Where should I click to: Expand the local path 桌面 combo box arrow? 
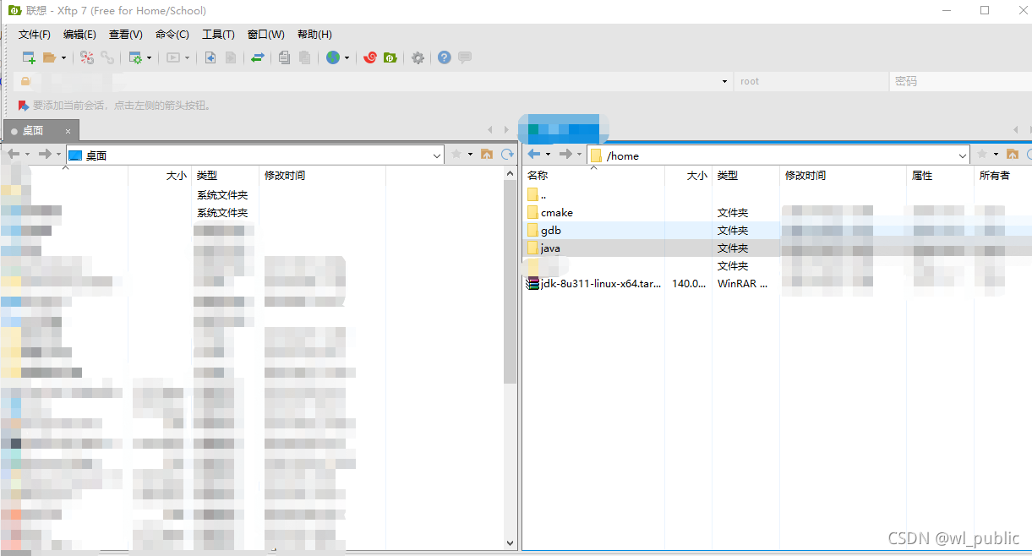pos(437,155)
